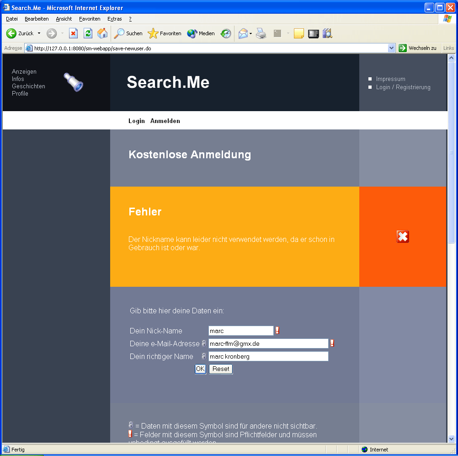Open the Favoriten menu

point(90,19)
